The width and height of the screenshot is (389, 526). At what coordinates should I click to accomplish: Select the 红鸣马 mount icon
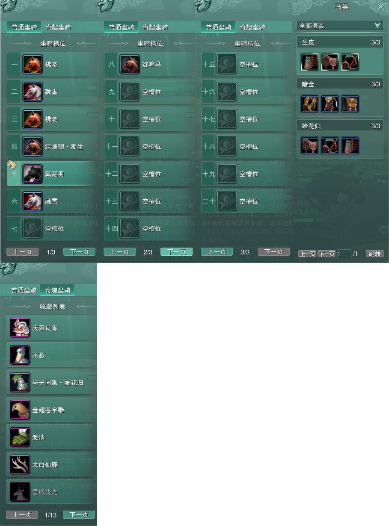(130, 65)
